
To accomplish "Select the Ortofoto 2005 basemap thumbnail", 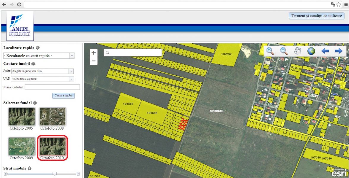I will [x=22, y=117].
